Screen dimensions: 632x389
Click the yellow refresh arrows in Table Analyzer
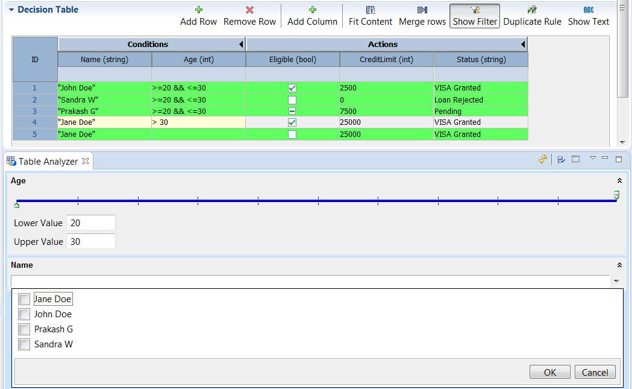pos(542,159)
